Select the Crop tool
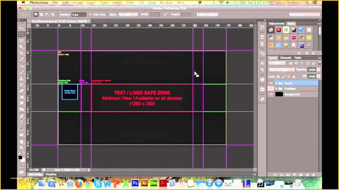Image resolution: width=339 pixels, height=190 pixels. (21, 53)
